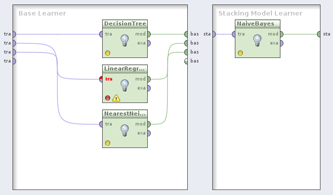Click the yellow status indicator on NearestNeighbors
Screen dimensions: 333x195
(108, 143)
